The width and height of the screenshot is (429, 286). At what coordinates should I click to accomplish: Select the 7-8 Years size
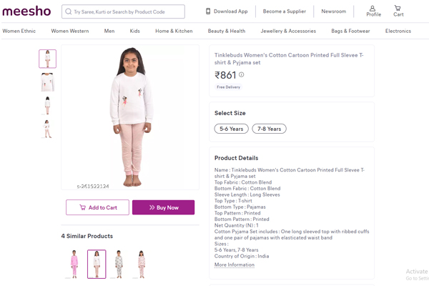[x=270, y=129]
